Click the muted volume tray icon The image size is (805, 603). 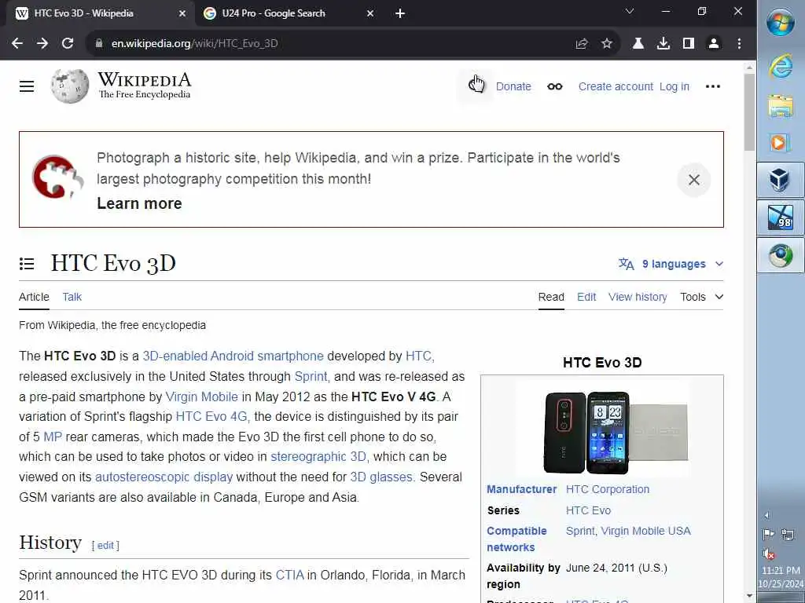tap(769, 554)
